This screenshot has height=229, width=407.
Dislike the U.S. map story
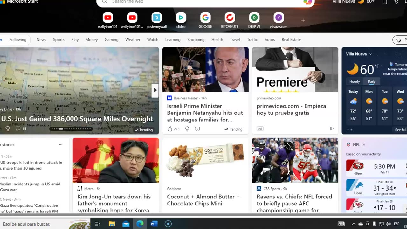coord(8,128)
